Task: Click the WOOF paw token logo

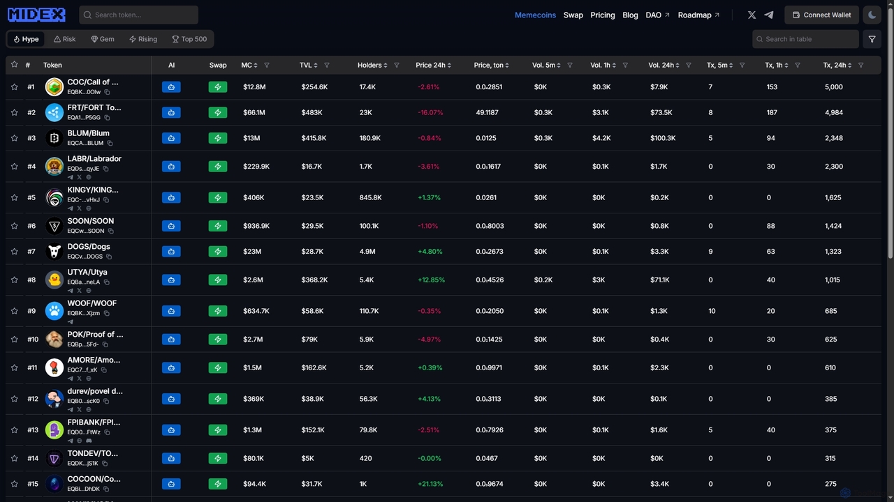Action: pos(54,311)
